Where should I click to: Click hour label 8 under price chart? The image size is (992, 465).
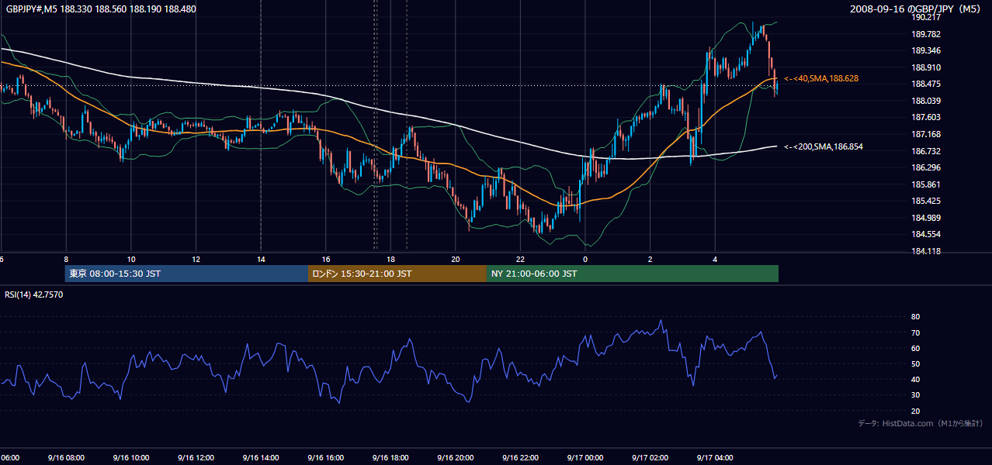66,260
